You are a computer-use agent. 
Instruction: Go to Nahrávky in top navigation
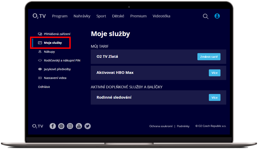click(82, 16)
